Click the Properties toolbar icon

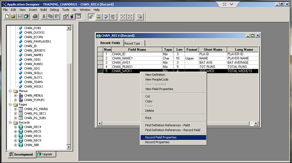click(x=65, y=17)
